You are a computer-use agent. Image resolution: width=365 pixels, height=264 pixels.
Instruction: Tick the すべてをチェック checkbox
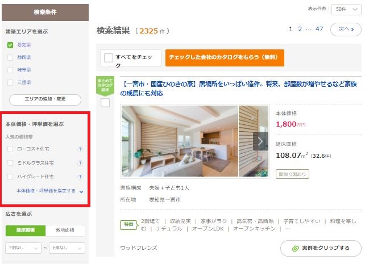pos(108,58)
